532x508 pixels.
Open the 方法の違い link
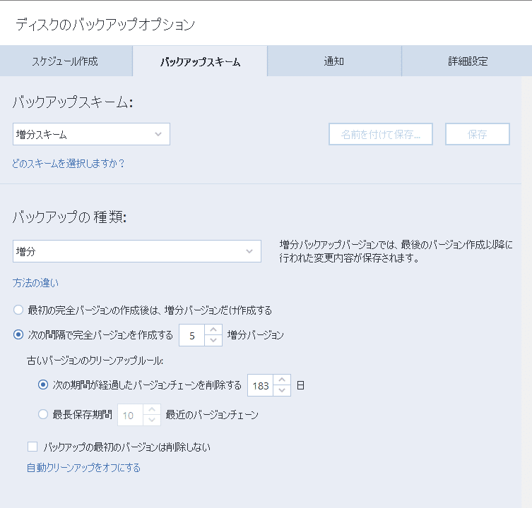click(x=35, y=283)
